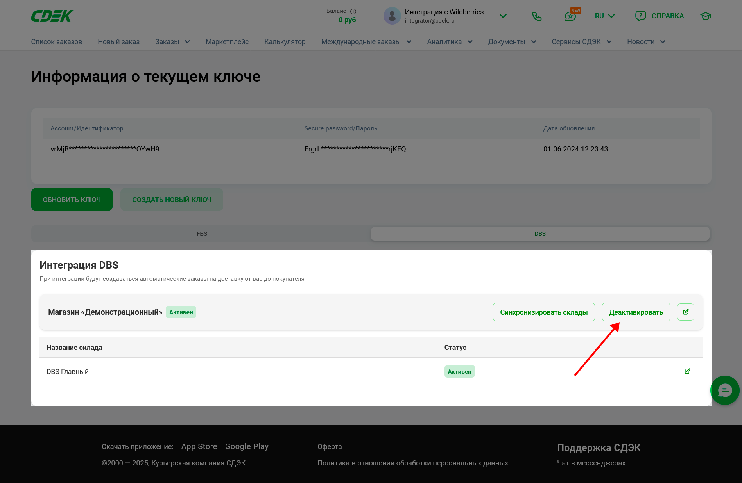Click the Активен status in warehouse row

pos(459,371)
